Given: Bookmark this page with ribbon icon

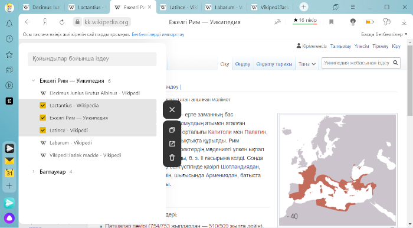Looking at the screenshot, I should pos(332,22).
